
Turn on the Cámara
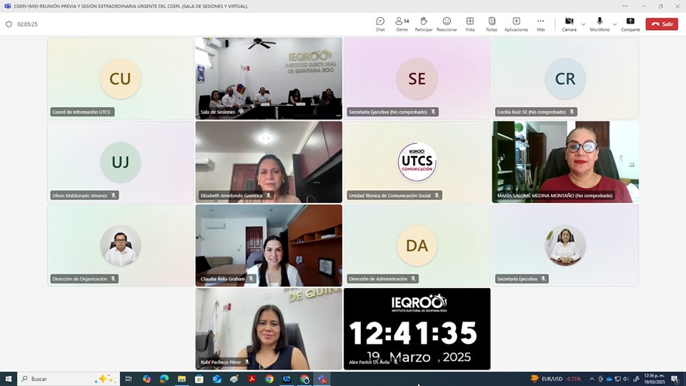coord(570,24)
